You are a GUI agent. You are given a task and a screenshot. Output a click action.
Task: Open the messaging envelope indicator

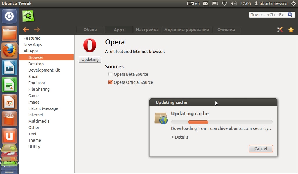tap(206, 3)
